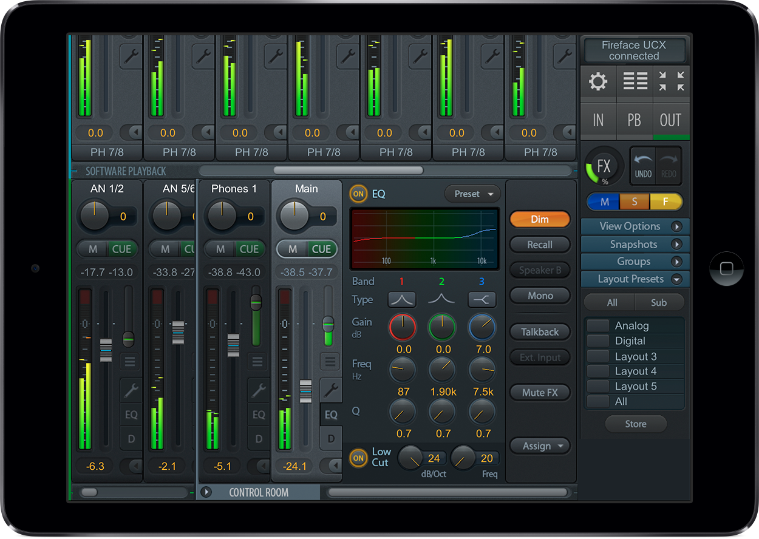
Task: Mute the Phones 1 channel
Action: point(220,249)
